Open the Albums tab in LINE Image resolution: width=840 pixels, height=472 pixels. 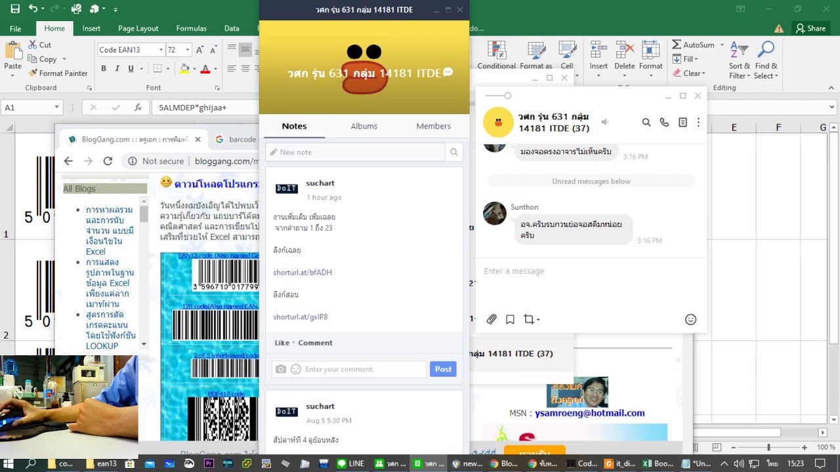[x=364, y=126]
